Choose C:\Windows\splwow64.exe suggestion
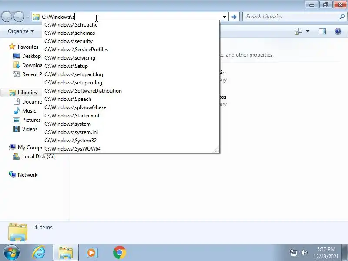 [131, 107]
